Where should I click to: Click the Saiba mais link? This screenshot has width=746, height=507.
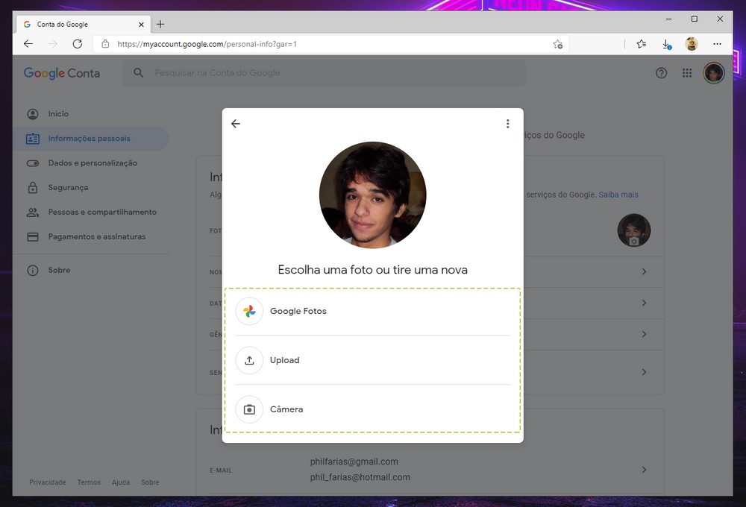[x=618, y=195]
